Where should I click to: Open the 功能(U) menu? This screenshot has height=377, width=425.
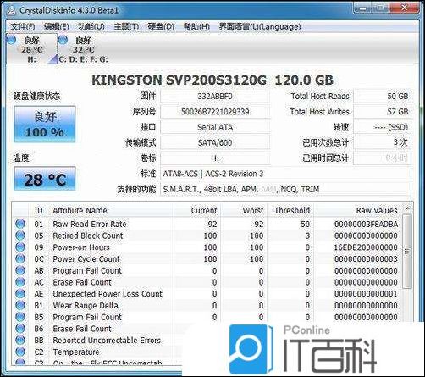[x=91, y=26]
